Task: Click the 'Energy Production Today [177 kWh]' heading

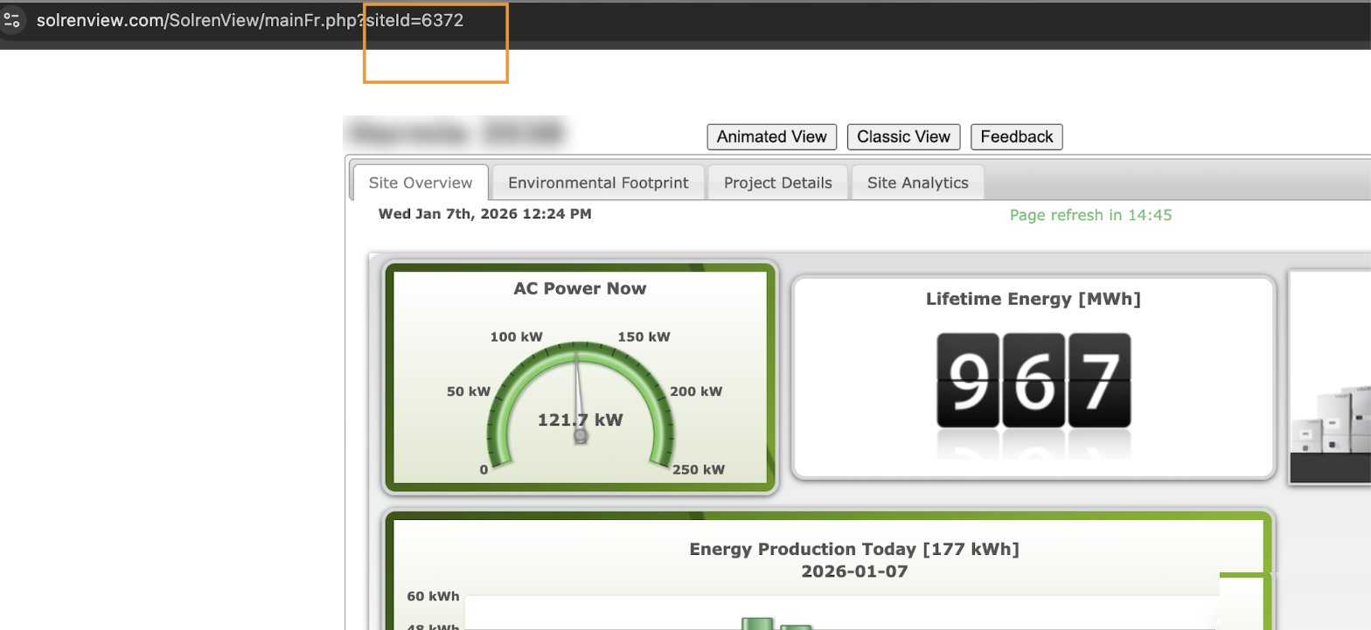Action: (854, 550)
